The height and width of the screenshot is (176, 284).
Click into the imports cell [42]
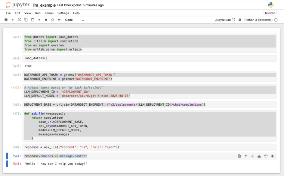(149, 43)
